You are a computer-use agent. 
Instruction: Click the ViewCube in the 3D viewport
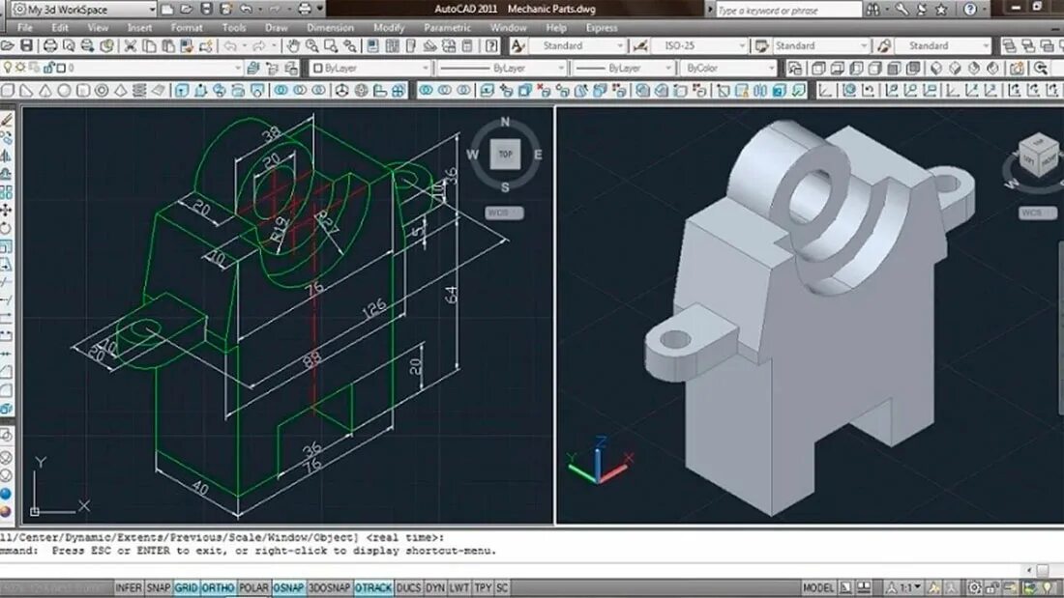[x=1038, y=156]
